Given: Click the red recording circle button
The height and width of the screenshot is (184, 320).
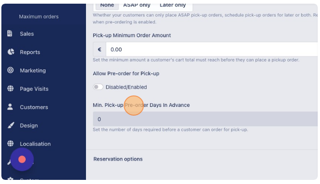Looking at the screenshot, I should click(x=22, y=159).
